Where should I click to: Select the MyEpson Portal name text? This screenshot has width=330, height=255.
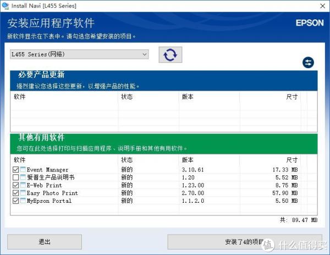click(x=49, y=201)
